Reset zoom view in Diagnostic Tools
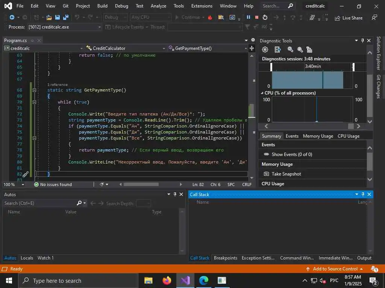The height and width of the screenshot is (288, 385). coord(309,50)
